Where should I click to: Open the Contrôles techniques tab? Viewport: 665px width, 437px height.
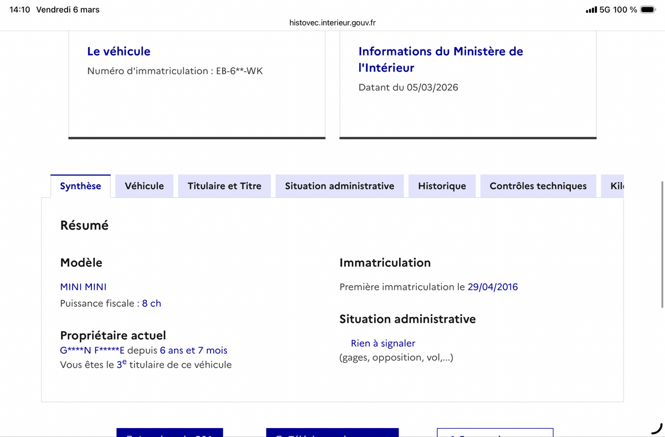[x=538, y=186]
